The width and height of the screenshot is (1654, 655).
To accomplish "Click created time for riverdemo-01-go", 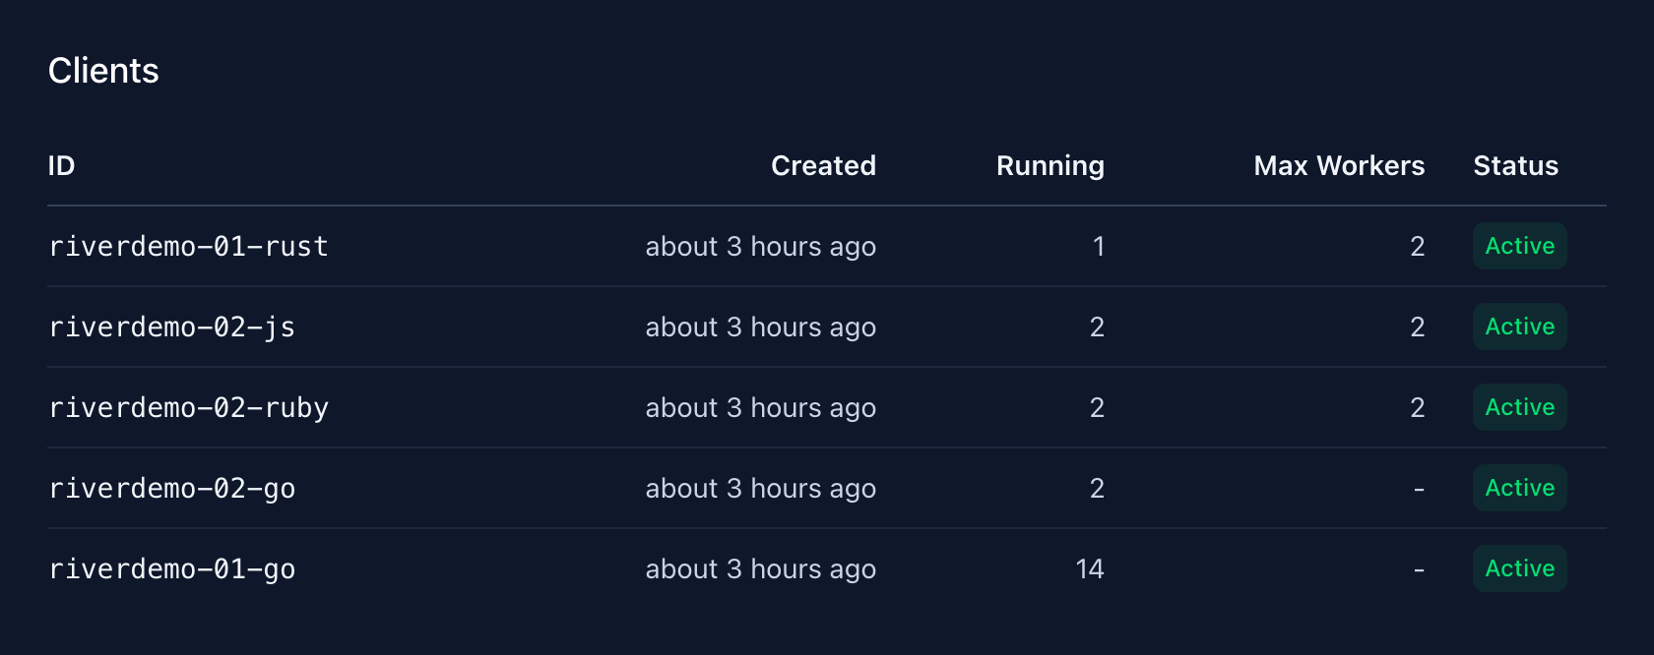I will point(760,568).
